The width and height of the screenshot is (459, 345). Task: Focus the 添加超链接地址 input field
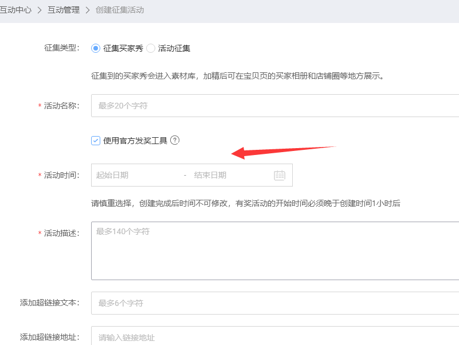[x=275, y=336]
